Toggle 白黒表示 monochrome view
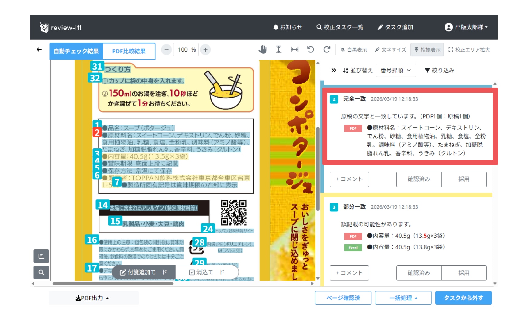Screen dimensions: 528x324 pyautogui.click(x=353, y=50)
